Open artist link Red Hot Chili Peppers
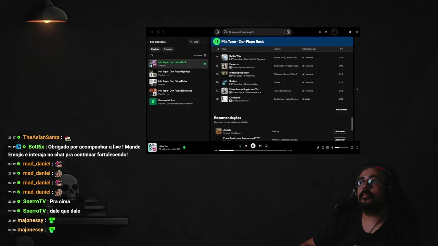Image resolution: width=438 pixels, height=246 pixels. tap(254, 59)
